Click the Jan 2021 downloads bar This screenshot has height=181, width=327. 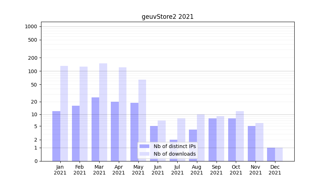pyautogui.click(x=64, y=113)
